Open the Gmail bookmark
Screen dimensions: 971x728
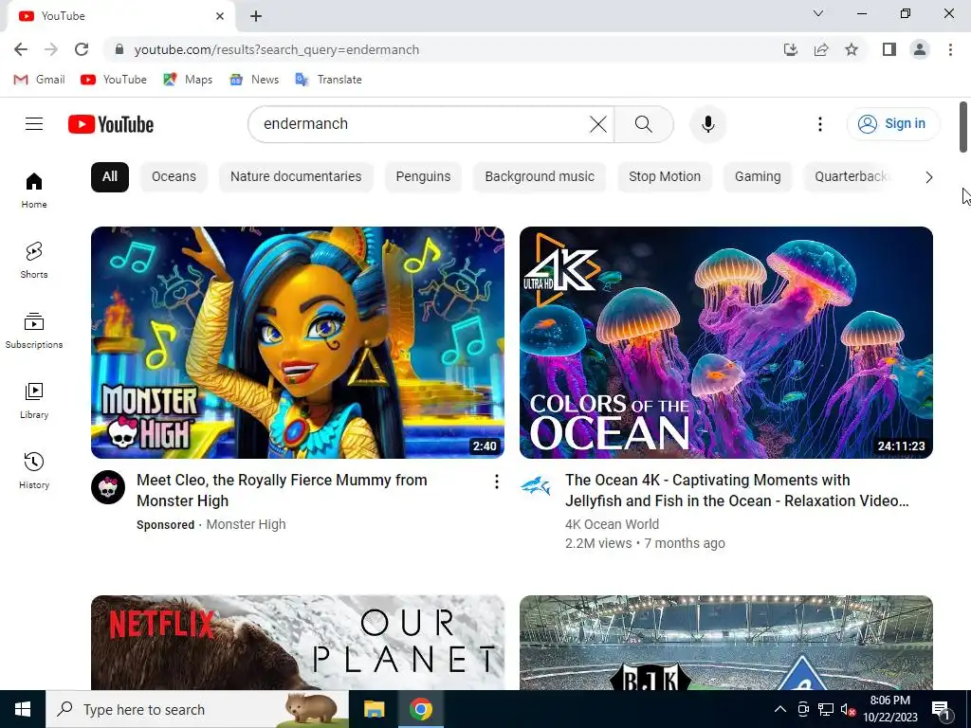coord(39,80)
